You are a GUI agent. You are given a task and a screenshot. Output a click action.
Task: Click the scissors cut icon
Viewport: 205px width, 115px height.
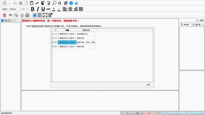[x=21, y=3]
